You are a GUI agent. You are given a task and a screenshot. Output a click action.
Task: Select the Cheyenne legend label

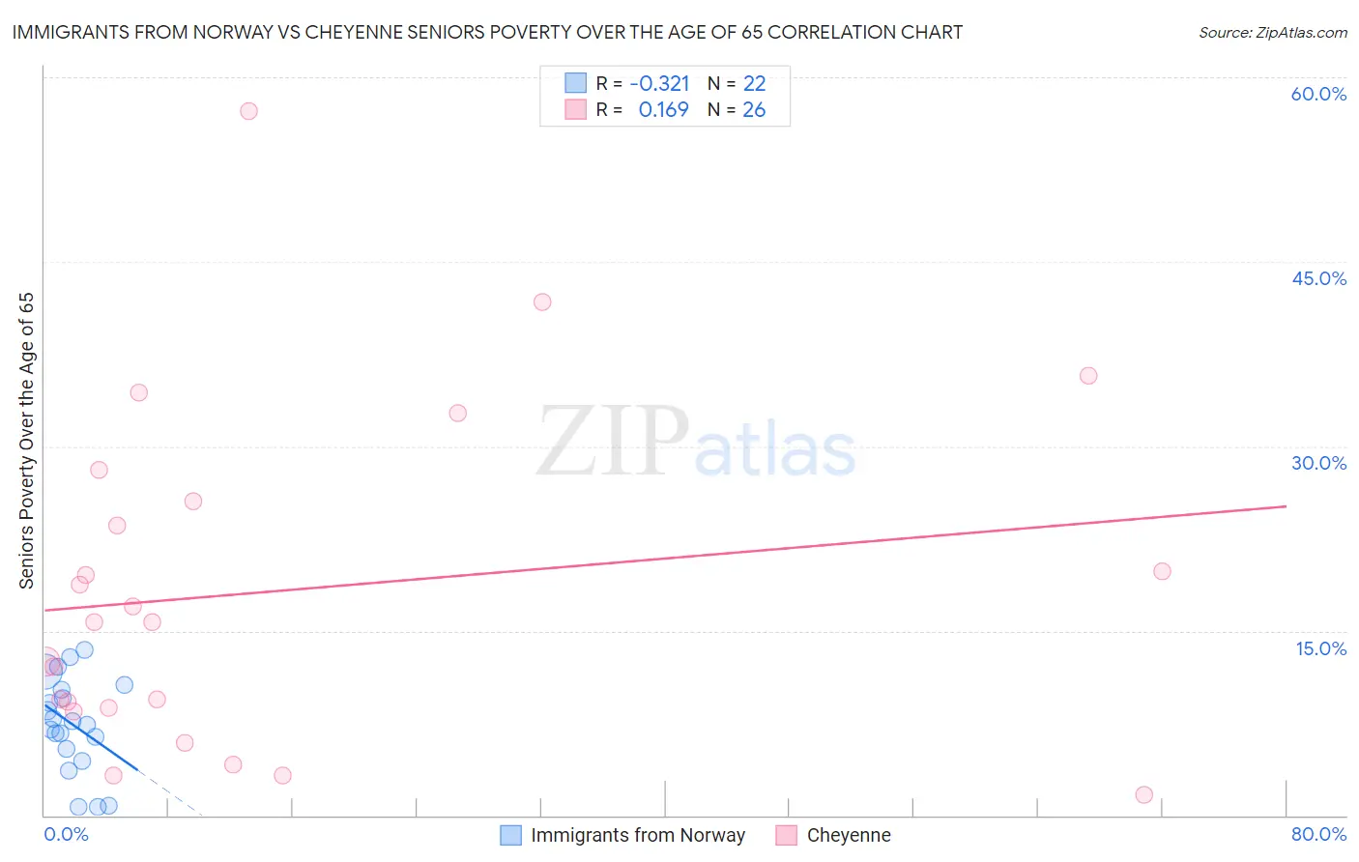849,835
